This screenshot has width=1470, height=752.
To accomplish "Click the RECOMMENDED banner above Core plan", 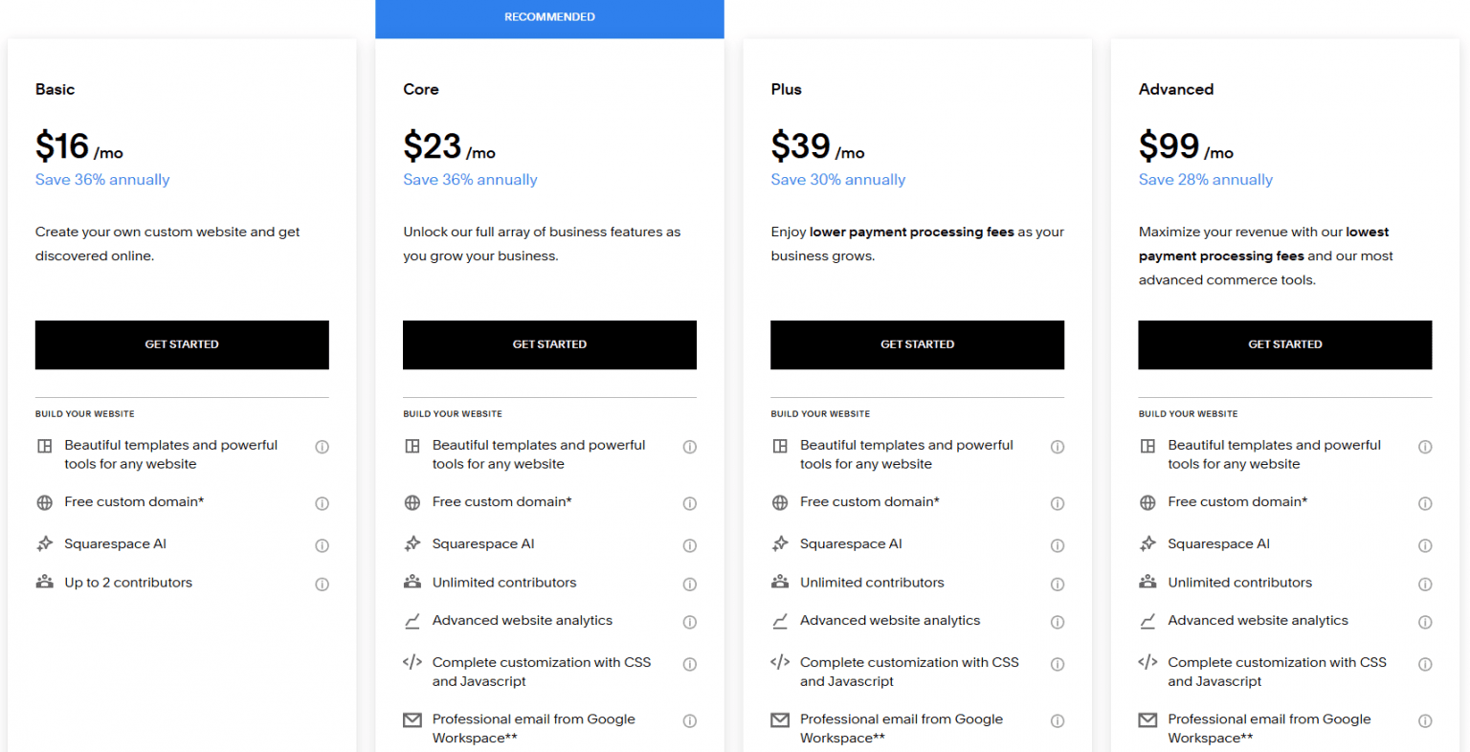I will click(x=549, y=16).
